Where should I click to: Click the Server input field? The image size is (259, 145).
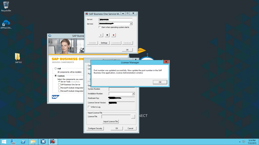[115, 19]
